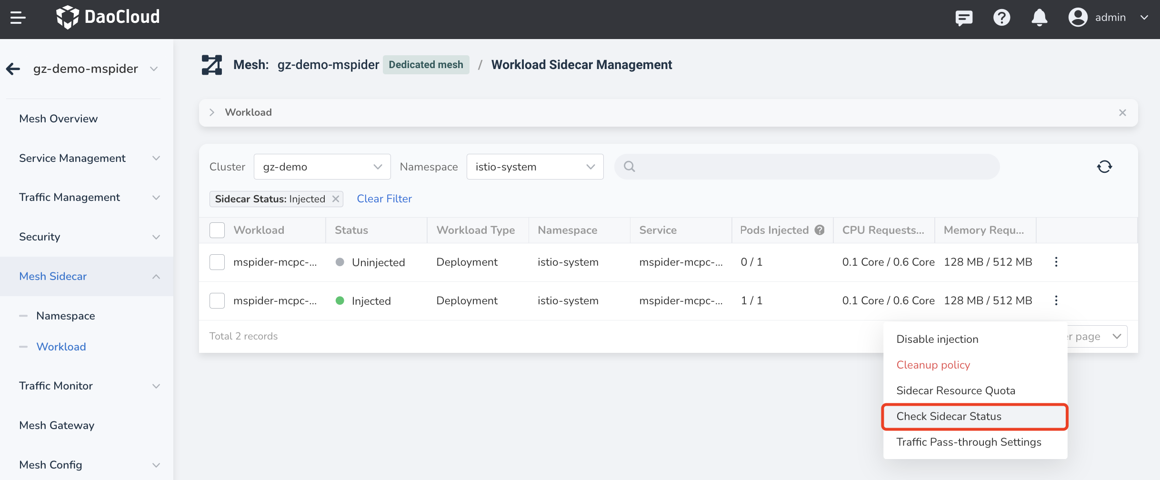Click the Workload column header

coord(259,230)
